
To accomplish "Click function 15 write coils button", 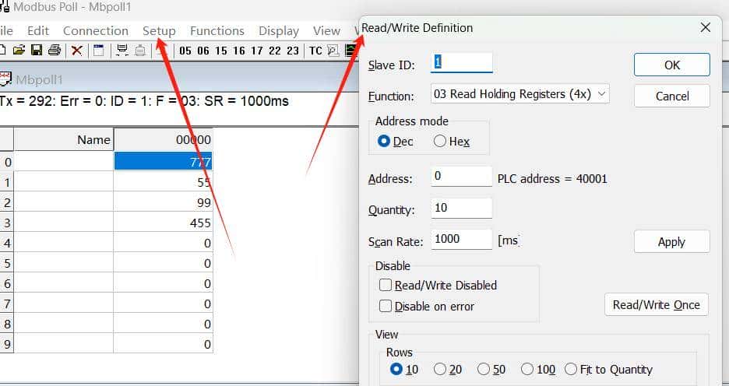I will 221,51.
